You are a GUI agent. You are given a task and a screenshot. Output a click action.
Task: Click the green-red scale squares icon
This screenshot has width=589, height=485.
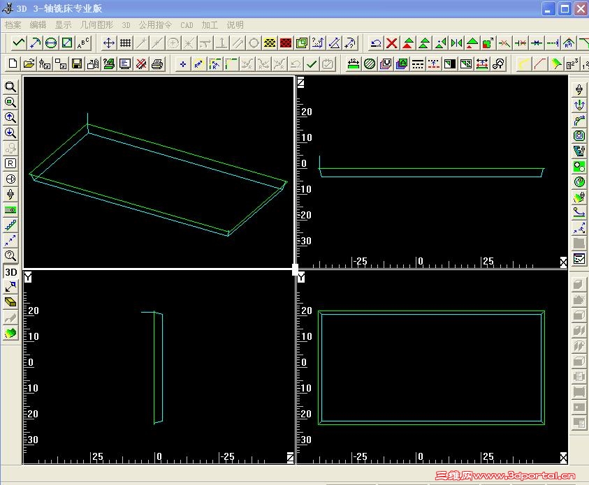pyautogui.click(x=488, y=43)
